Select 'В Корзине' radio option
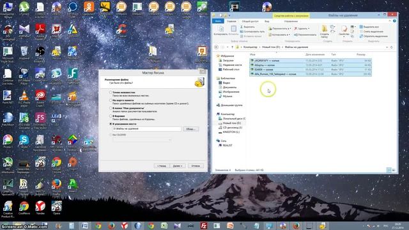 pyautogui.click(x=111, y=116)
